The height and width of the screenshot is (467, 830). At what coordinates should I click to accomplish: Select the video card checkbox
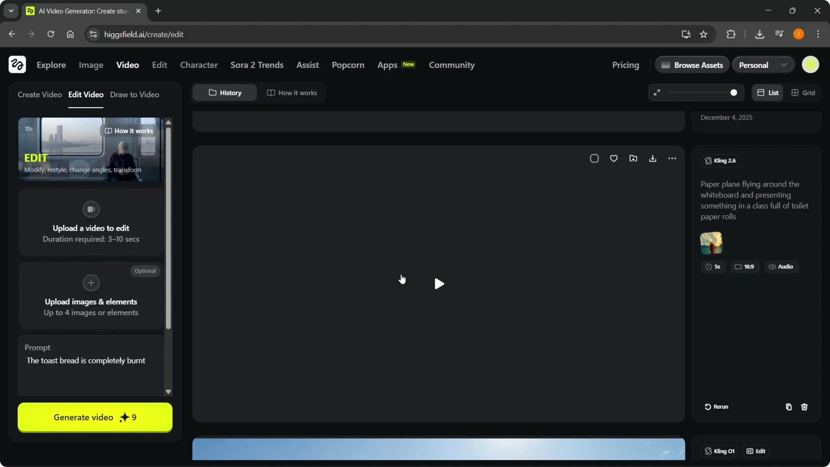point(594,158)
